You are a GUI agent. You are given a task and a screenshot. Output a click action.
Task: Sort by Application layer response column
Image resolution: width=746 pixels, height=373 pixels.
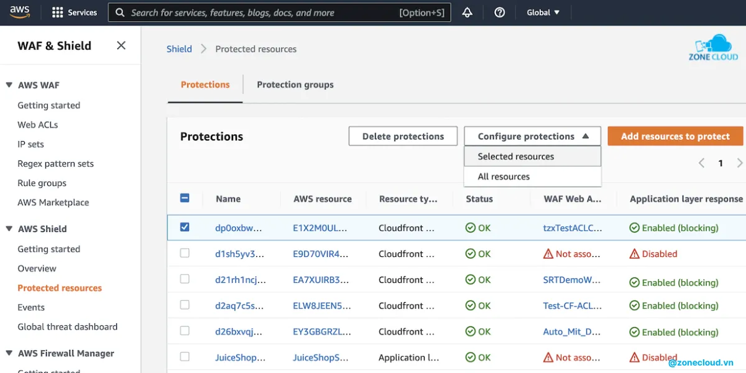pos(686,199)
